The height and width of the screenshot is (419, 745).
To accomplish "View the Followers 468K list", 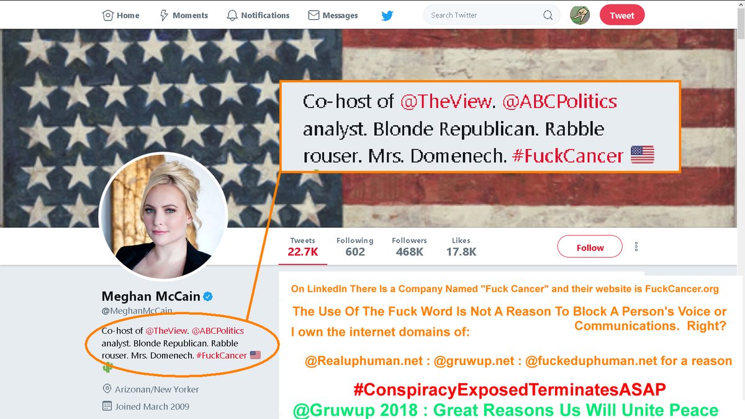I will (409, 246).
